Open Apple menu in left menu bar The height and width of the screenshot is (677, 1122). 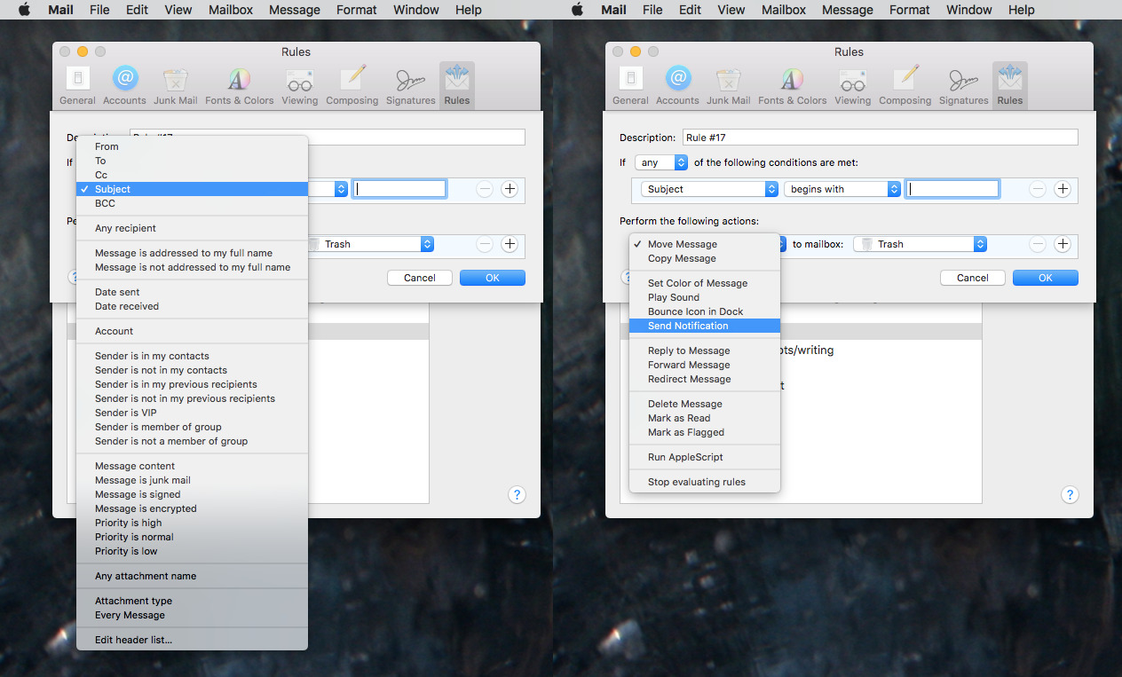tap(24, 10)
